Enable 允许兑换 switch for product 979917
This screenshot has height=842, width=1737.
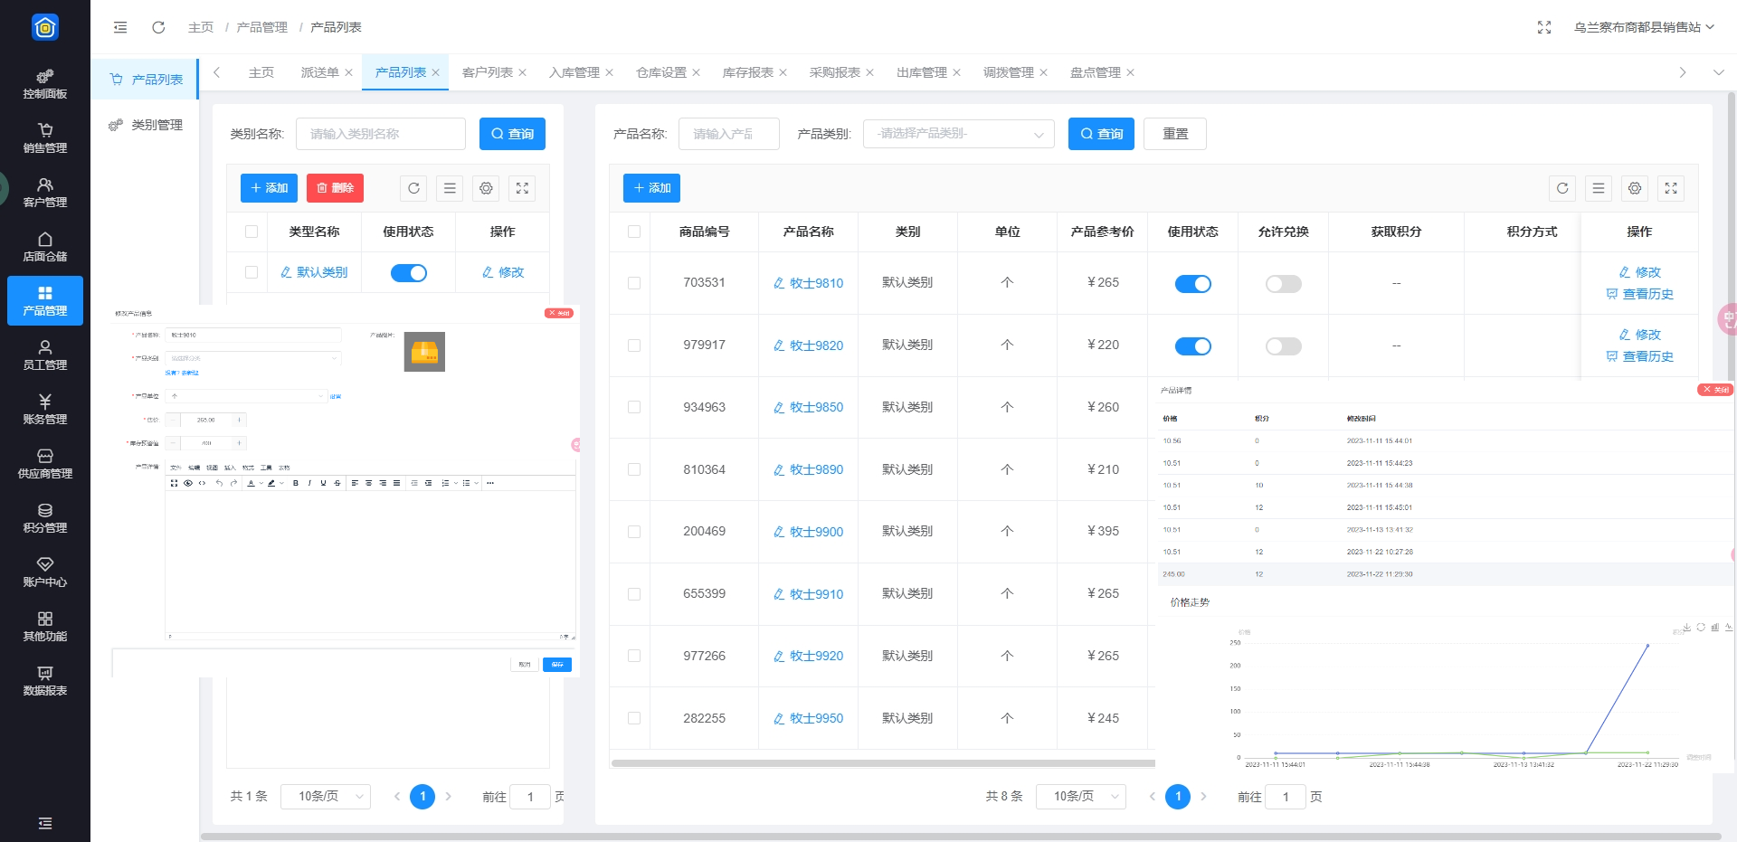point(1283,346)
